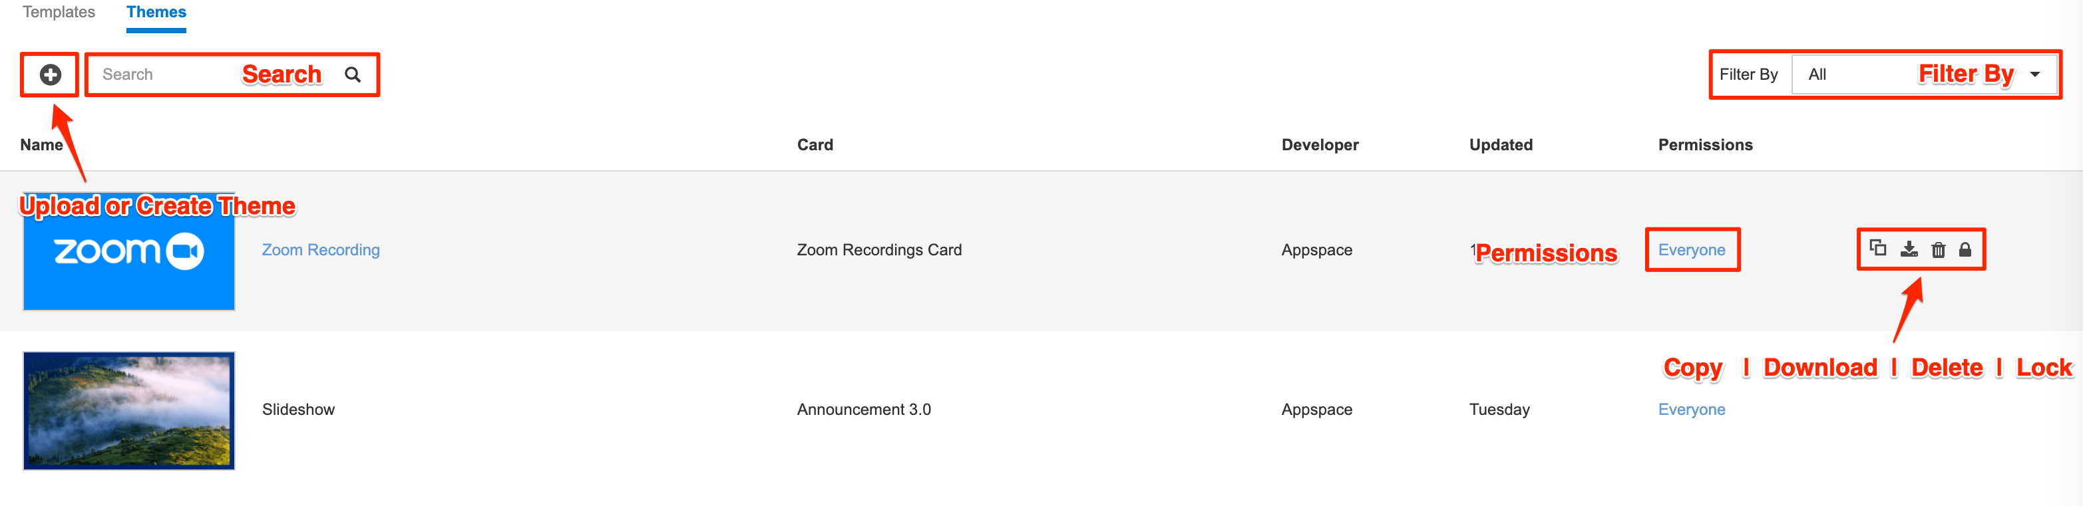Sort by the Name column header

coord(41,145)
